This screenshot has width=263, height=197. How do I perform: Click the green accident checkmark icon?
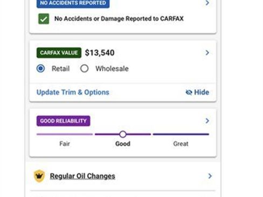(x=44, y=19)
